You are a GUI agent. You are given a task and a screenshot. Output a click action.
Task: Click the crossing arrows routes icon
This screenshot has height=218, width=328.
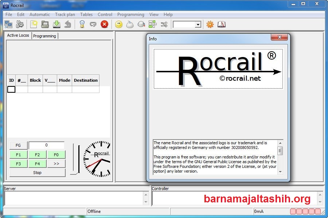point(164,25)
